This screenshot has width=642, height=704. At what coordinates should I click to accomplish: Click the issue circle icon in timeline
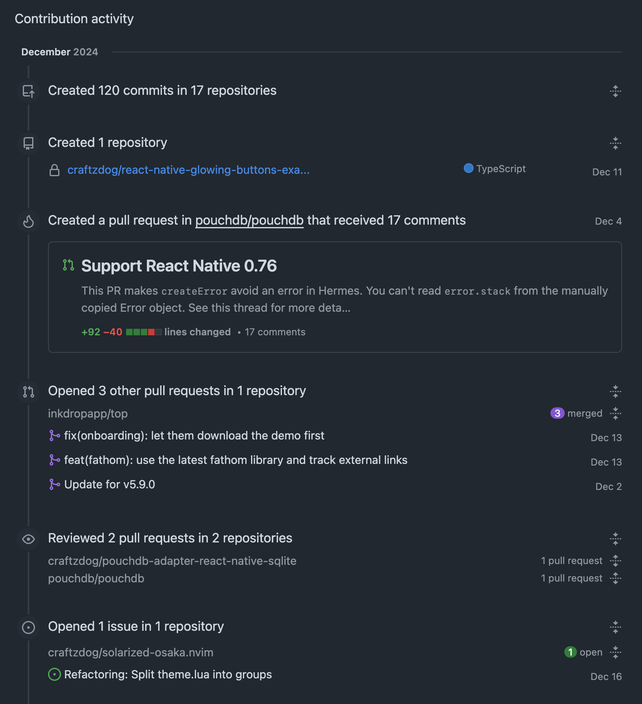pyautogui.click(x=28, y=627)
